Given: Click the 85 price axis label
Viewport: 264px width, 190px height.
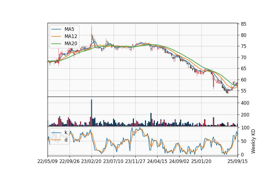Looking at the screenshot, I should coord(243,24).
